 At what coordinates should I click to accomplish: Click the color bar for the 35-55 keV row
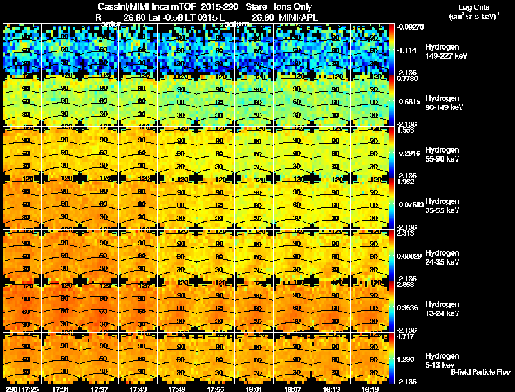click(391, 204)
